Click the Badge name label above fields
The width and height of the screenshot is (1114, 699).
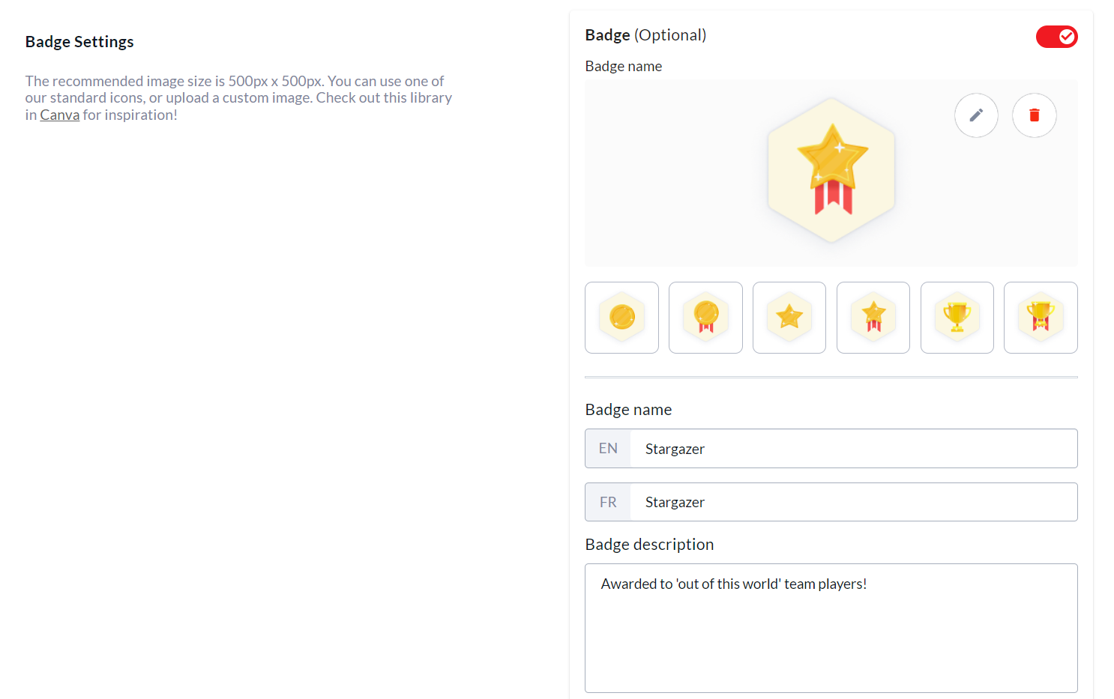click(628, 410)
